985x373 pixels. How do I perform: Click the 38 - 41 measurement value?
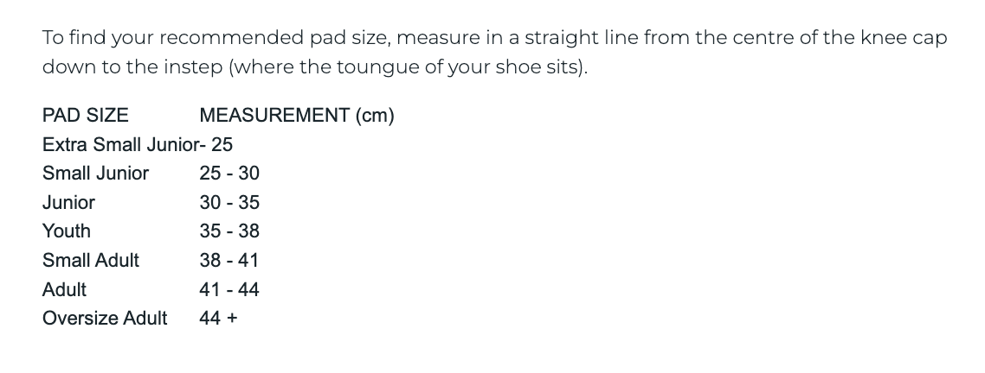[229, 261]
